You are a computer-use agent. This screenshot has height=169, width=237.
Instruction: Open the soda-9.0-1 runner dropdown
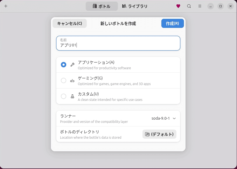tap(164, 118)
